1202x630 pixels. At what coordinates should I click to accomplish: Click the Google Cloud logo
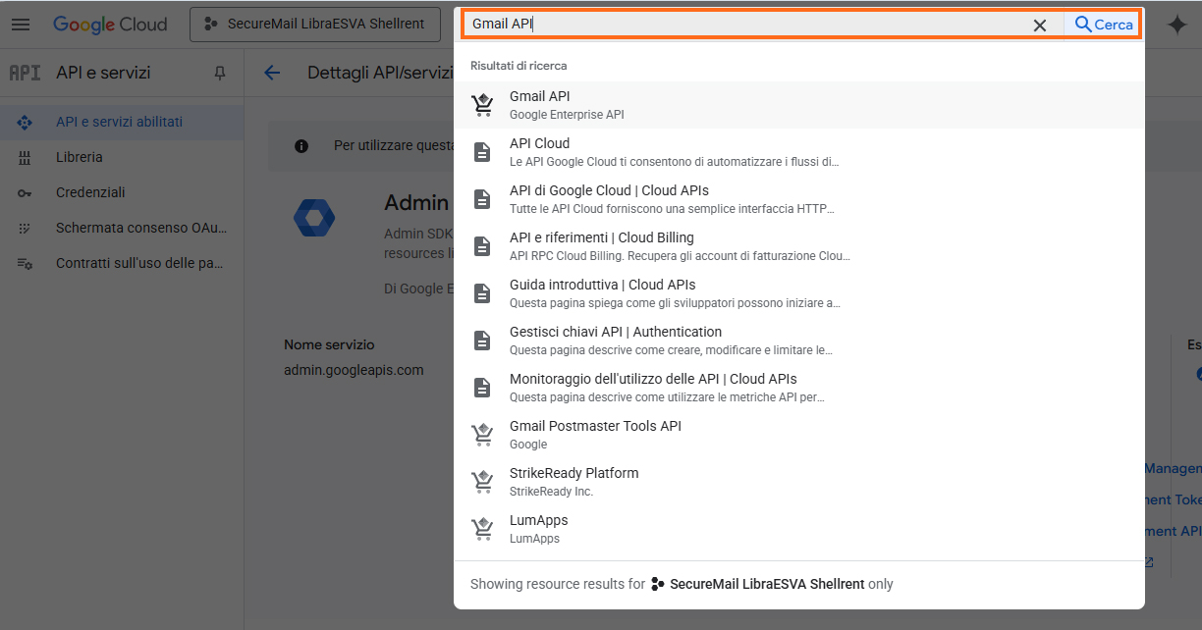point(110,25)
